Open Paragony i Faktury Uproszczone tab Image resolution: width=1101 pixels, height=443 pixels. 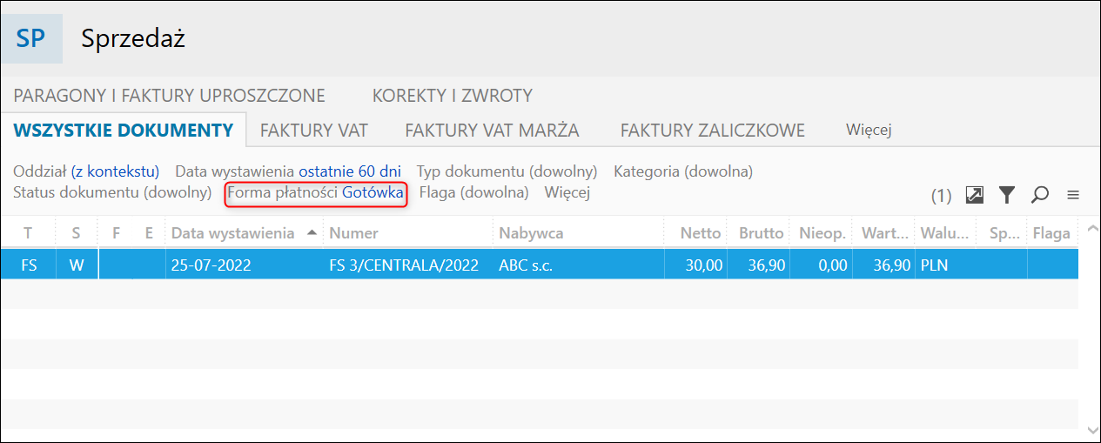[x=170, y=96]
